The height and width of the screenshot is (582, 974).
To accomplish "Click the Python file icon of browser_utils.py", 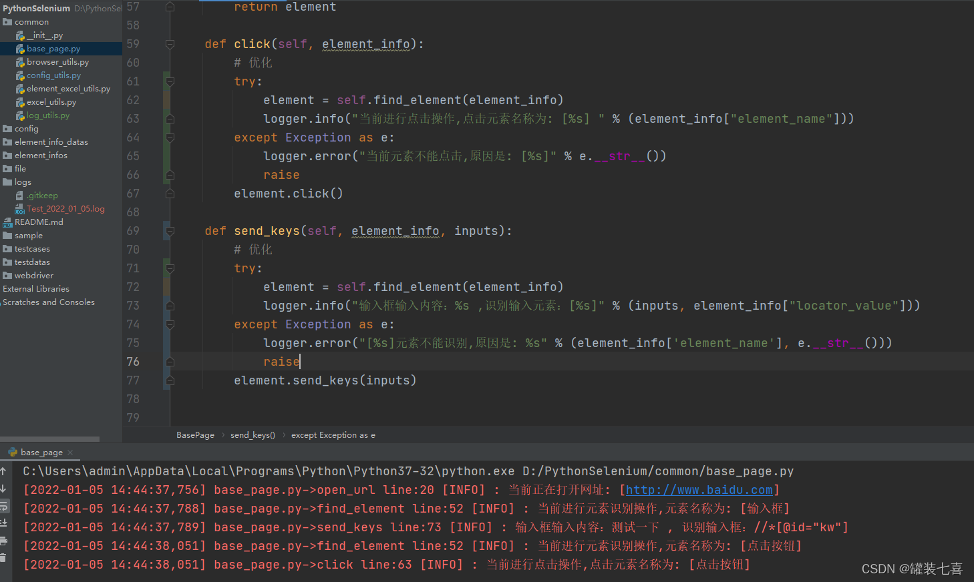I will pos(20,62).
